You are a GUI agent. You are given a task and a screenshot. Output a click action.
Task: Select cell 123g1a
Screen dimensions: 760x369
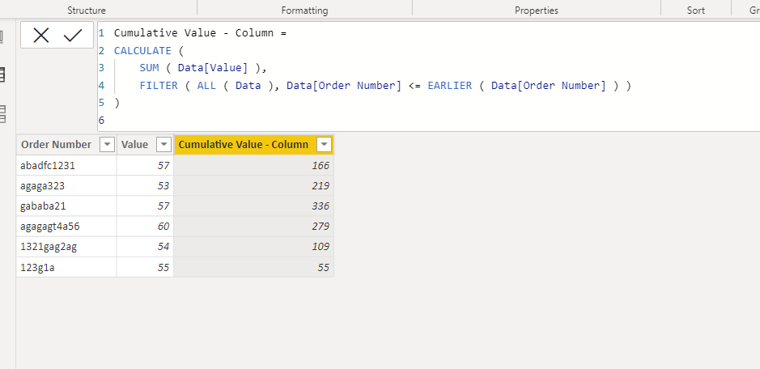coord(66,267)
